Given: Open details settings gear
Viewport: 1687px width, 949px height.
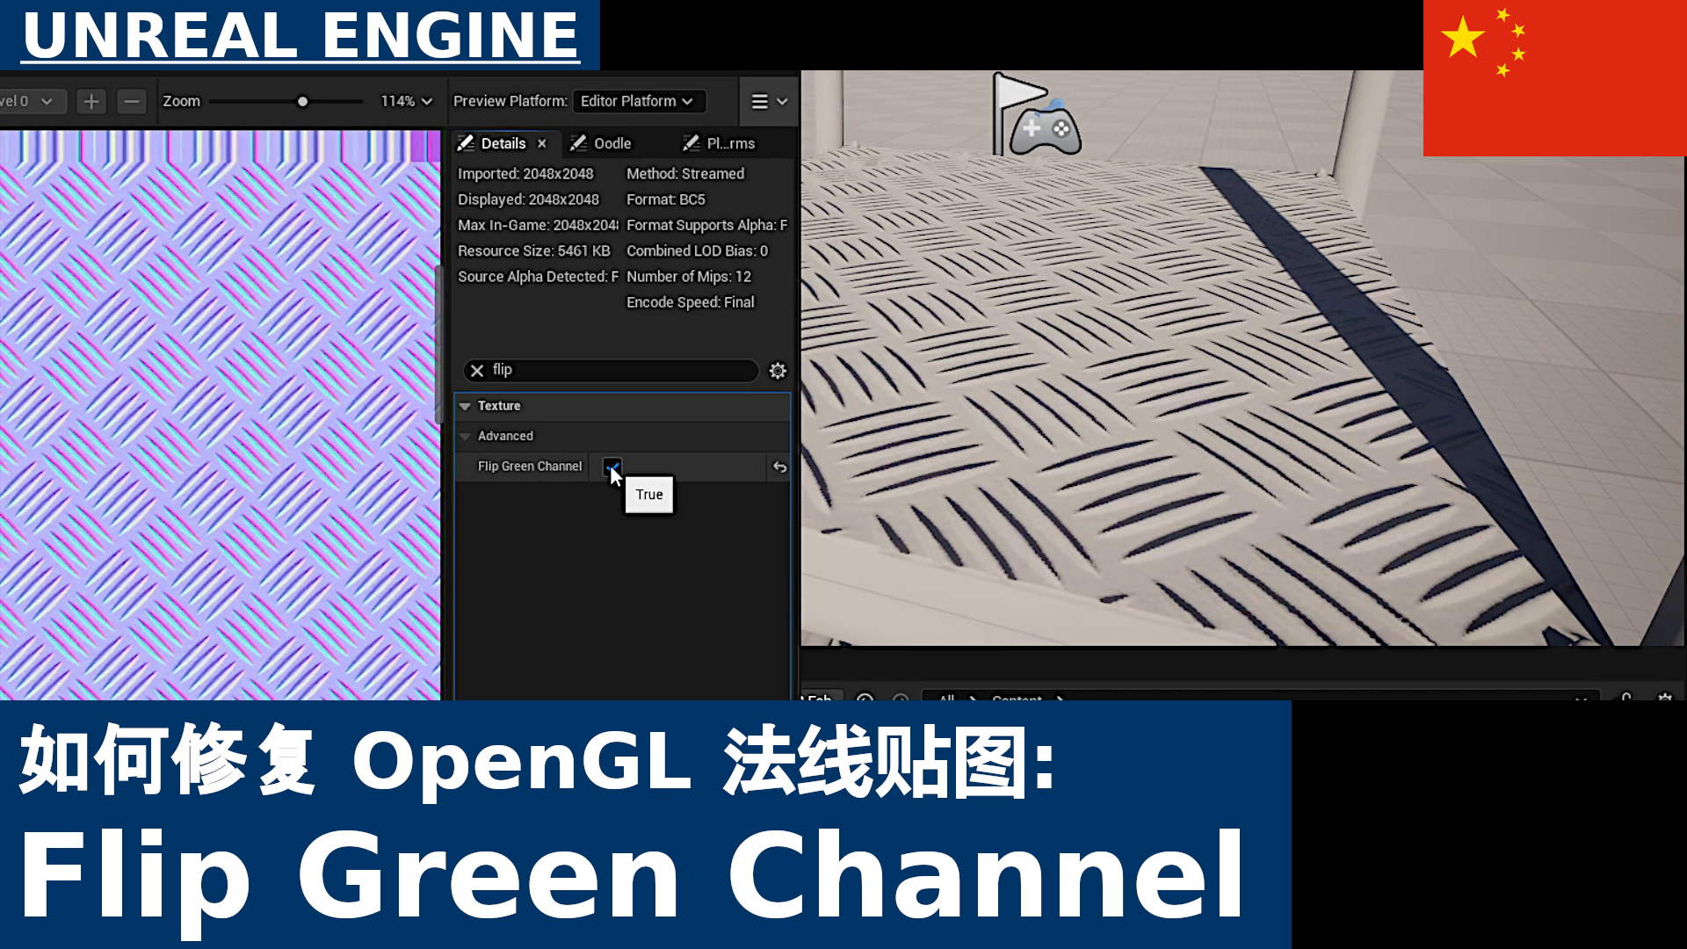Looking at the screenshot, I should pos(778,371).
